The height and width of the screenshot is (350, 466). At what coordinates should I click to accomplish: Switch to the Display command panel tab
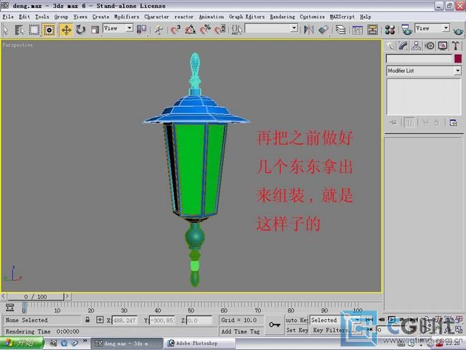pyautogui.click(x=442, y=46)
